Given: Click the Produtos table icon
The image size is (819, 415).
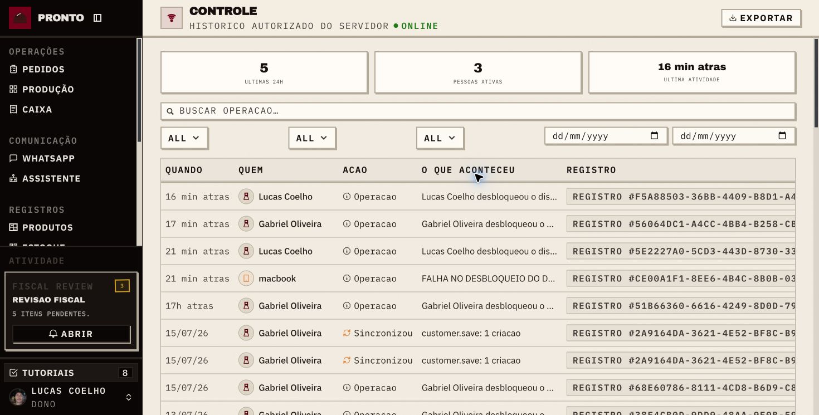Looking at the screenshot, I should tap(13, 227).
